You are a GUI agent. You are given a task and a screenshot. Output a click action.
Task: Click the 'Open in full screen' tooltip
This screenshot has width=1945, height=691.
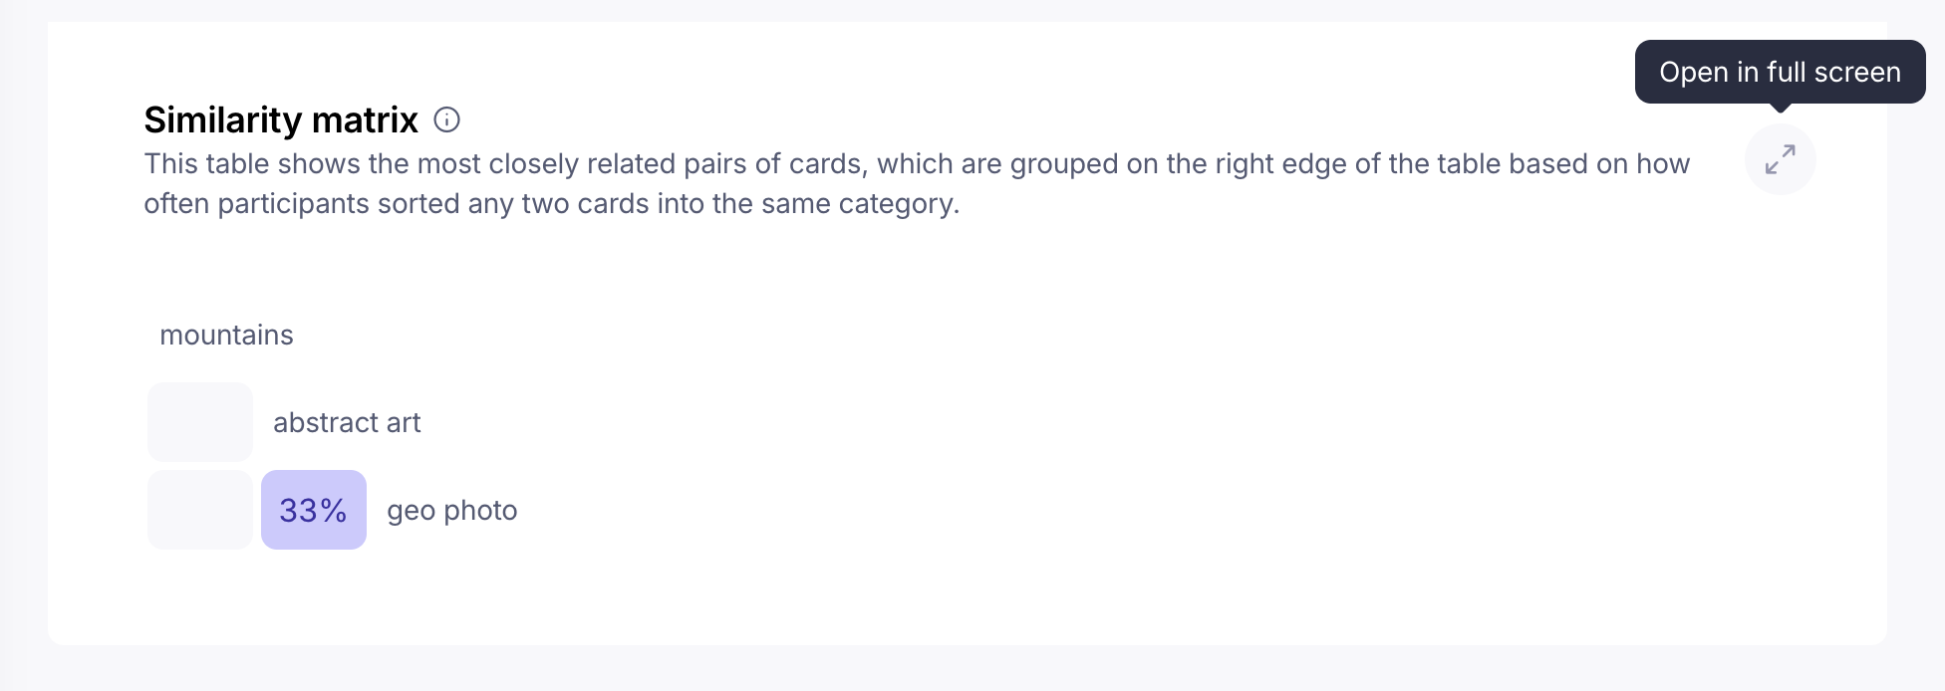point(1780,72)
